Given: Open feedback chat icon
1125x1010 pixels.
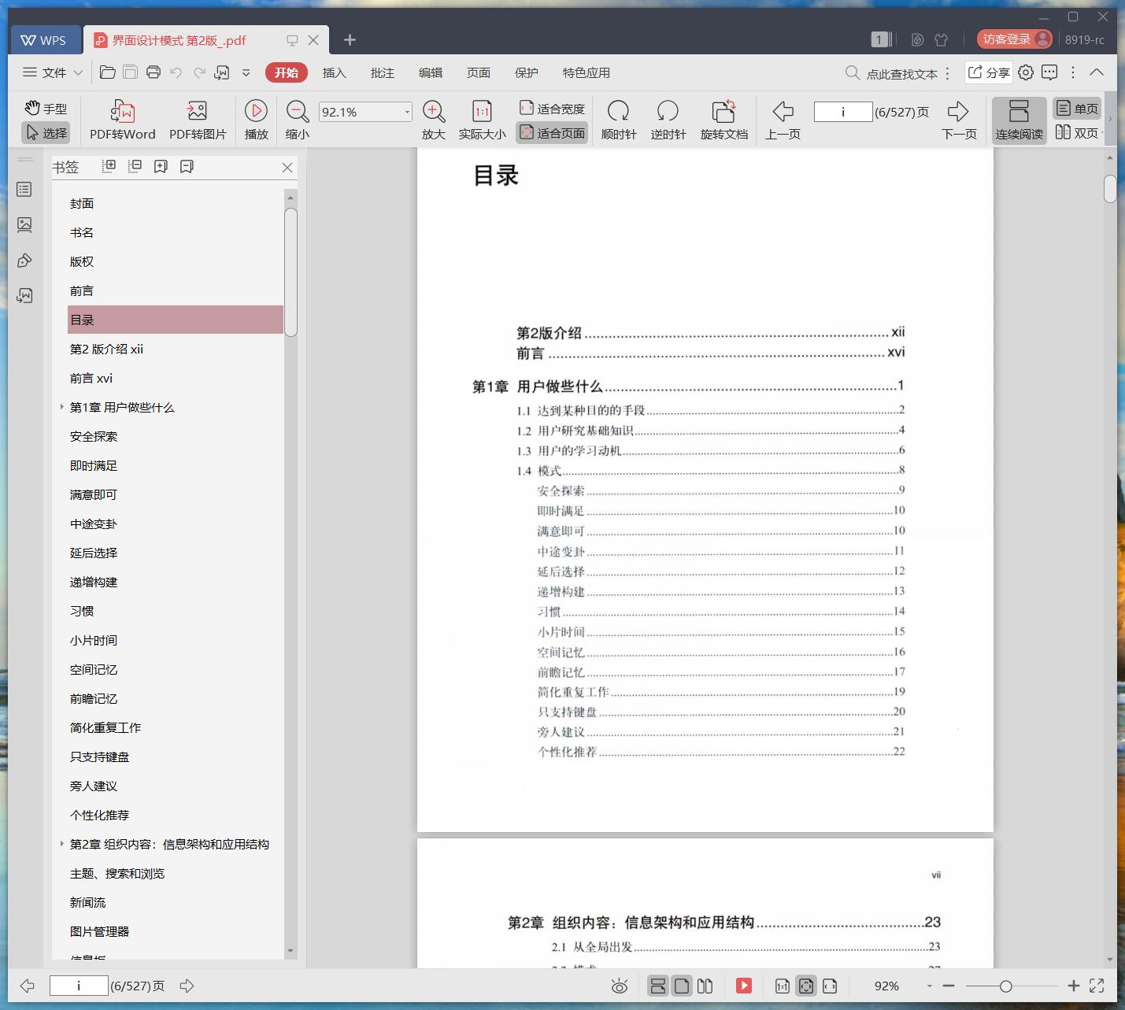Looking at the screenshot, I should (1049, 72).
